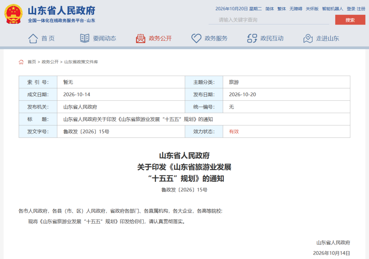The image size is (369, 259).
Task: Click the heart icon for 政务服务
Action: click(196, 38)
